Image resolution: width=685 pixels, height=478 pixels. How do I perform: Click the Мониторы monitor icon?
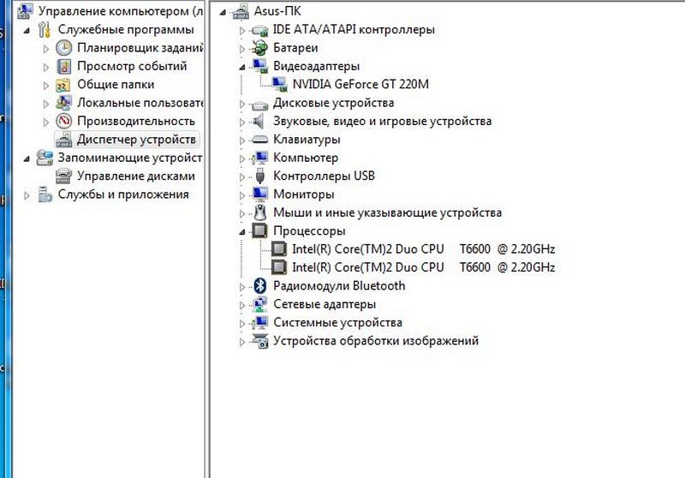coord(260,194)
